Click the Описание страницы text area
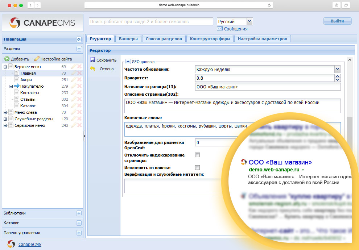This screenshot has height=250, width=359. [x=232, y=105]
